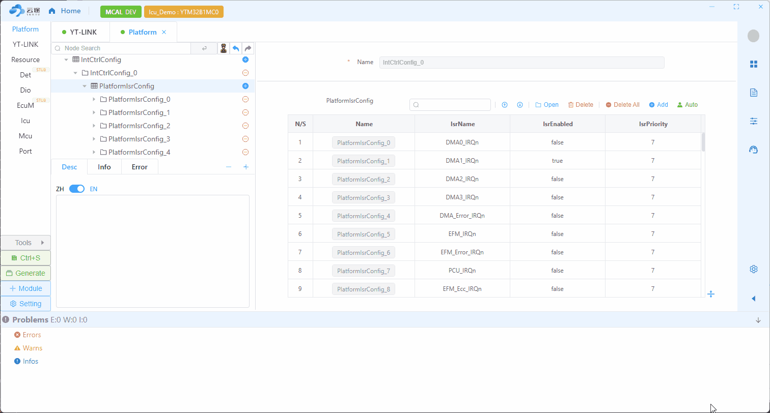Open the grid layout icon in right sidebar
The height and width of the screenshot is (413, 770).
[754, 64]
